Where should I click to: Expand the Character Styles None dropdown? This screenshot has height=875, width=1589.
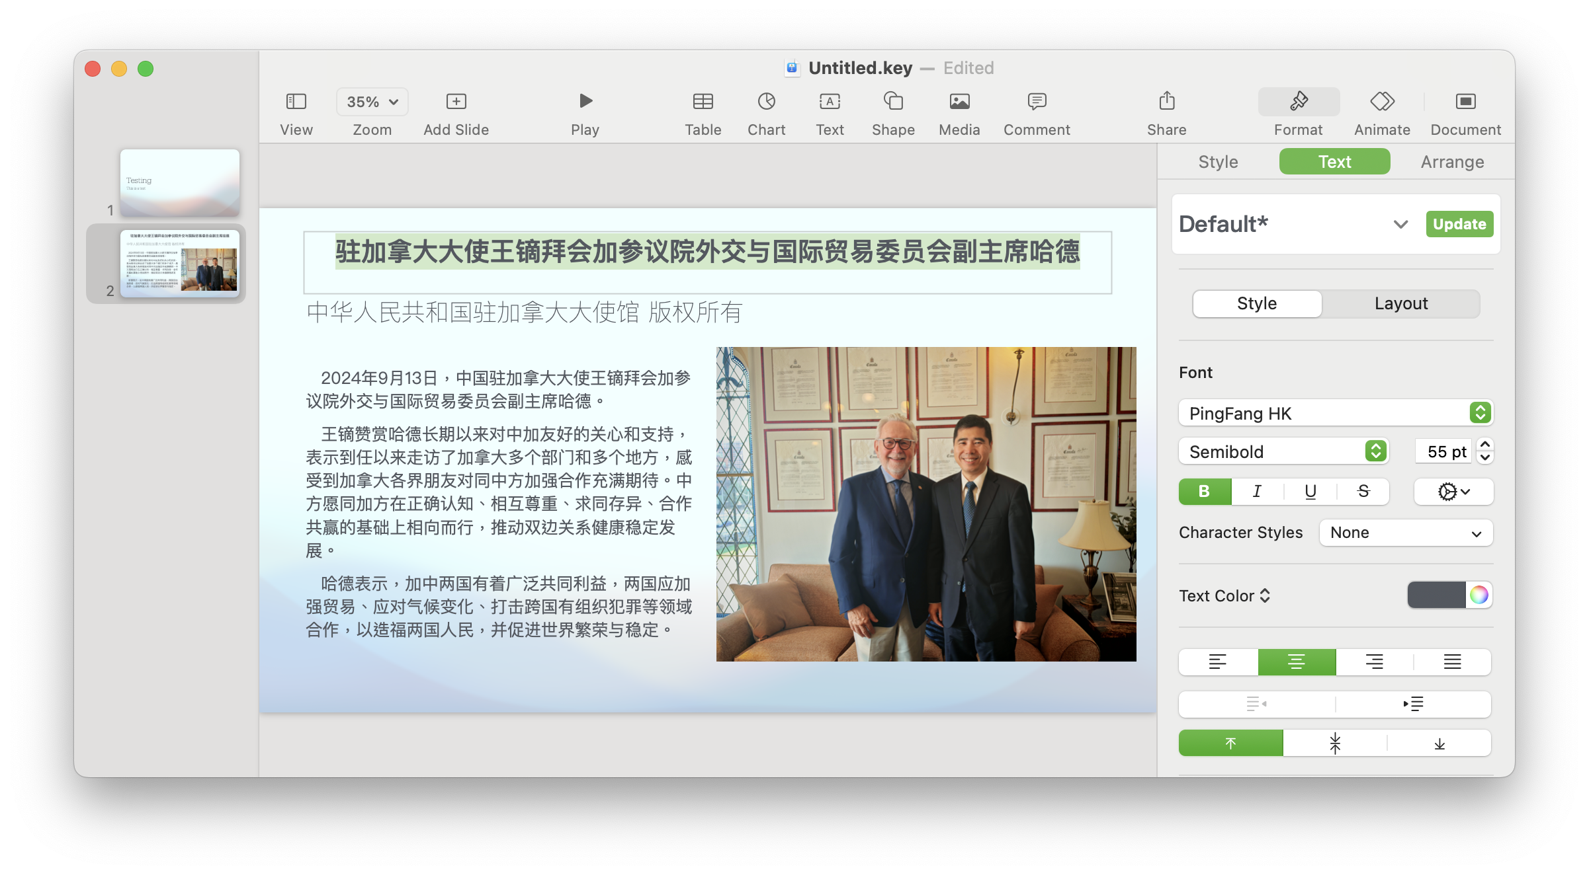click(1406, 533)
